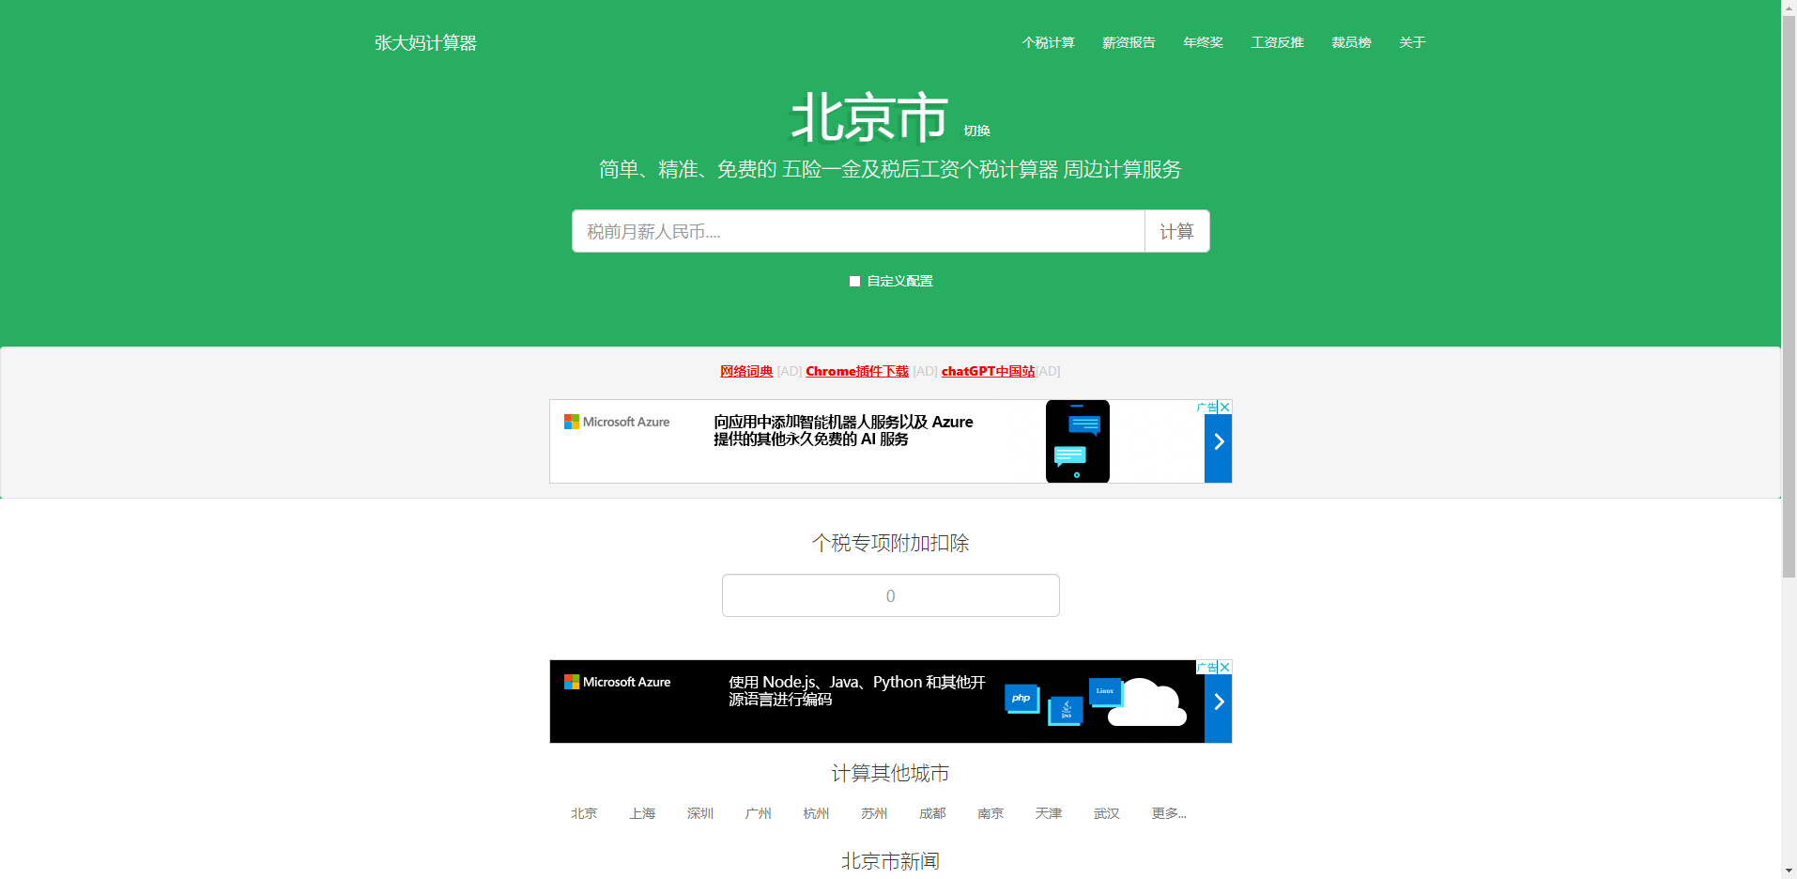Close the top Microsoft Azure ad
This screenshot has width=1797, height=879.
tap(1225, 407)
